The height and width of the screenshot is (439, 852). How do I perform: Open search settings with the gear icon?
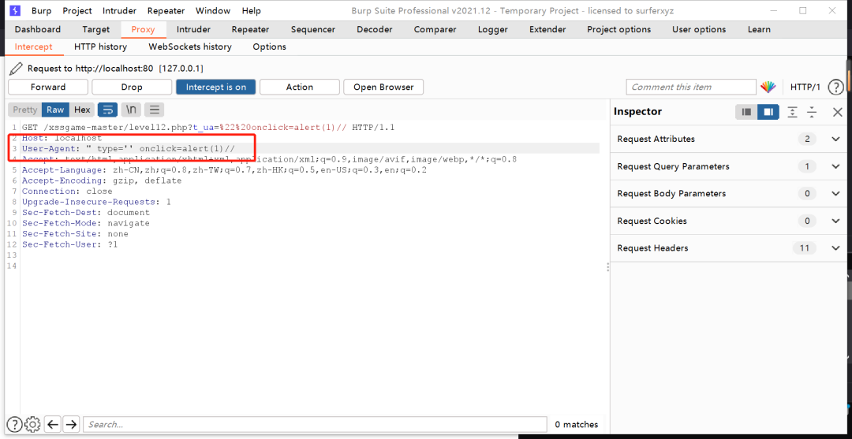click(32, 424)
